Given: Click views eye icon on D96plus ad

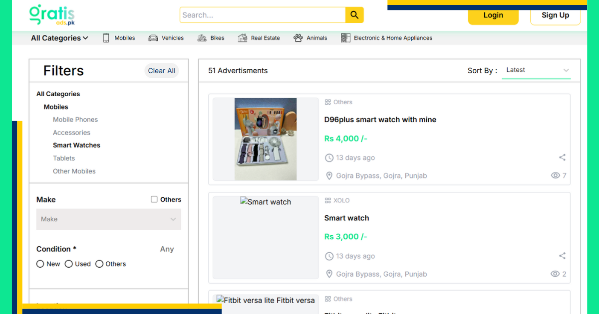Looking at the screenshot, I should [x=555, y=175].
